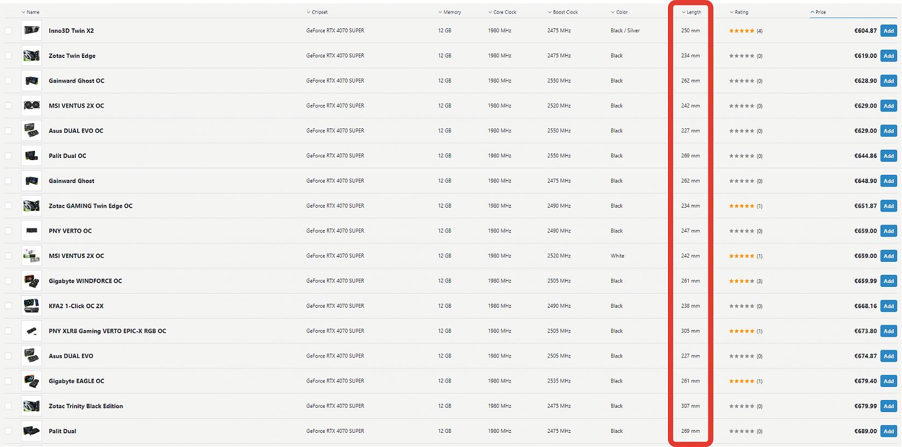The width and height of the screenshot is (902, 447).
Task: Click Add for PNY XLR8 Gaming VERTO EPIC-X
Action: (889, 331)
